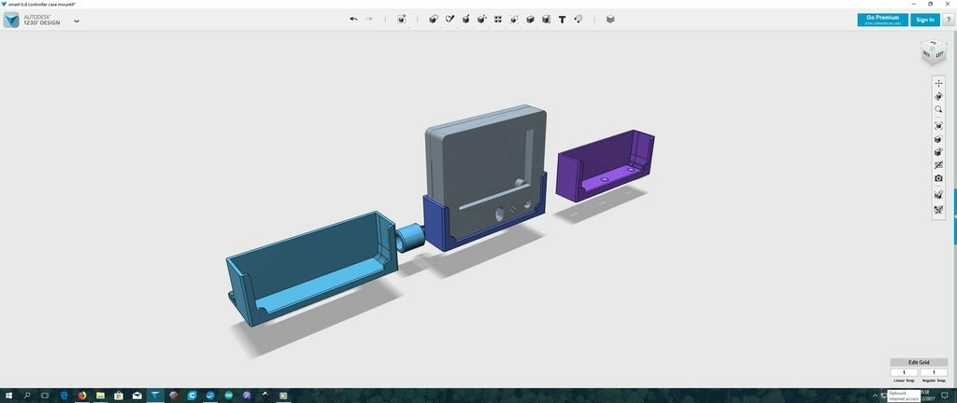Open the Material tool at toolbar end
Screen dimensions: 957x403
(610, 19)
